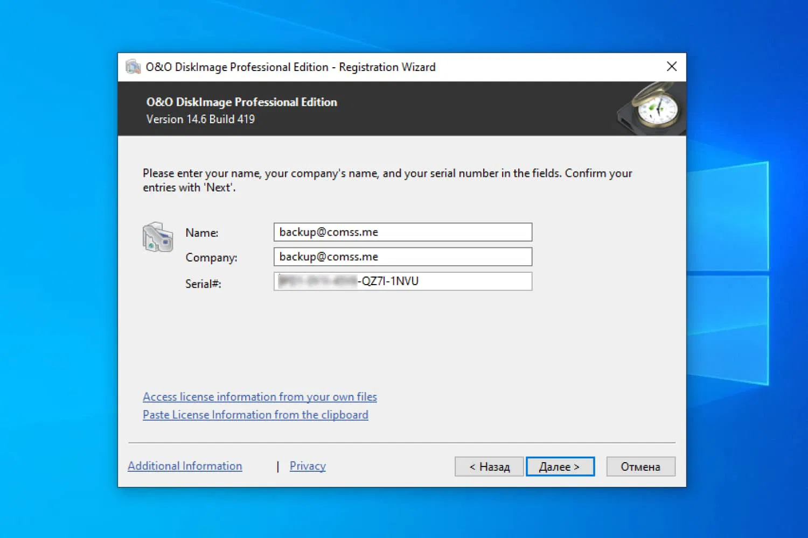Click the Company: label
Viewport: 808px width, 538px height.
click(211, 258)
